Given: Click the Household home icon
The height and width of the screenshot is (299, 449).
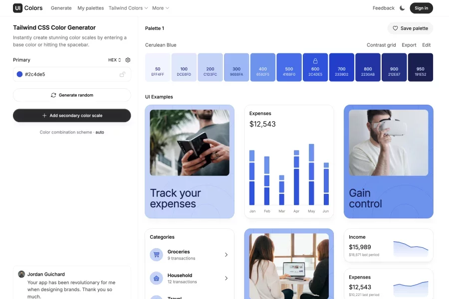Looking at the screenshot, I should point(156,278).
